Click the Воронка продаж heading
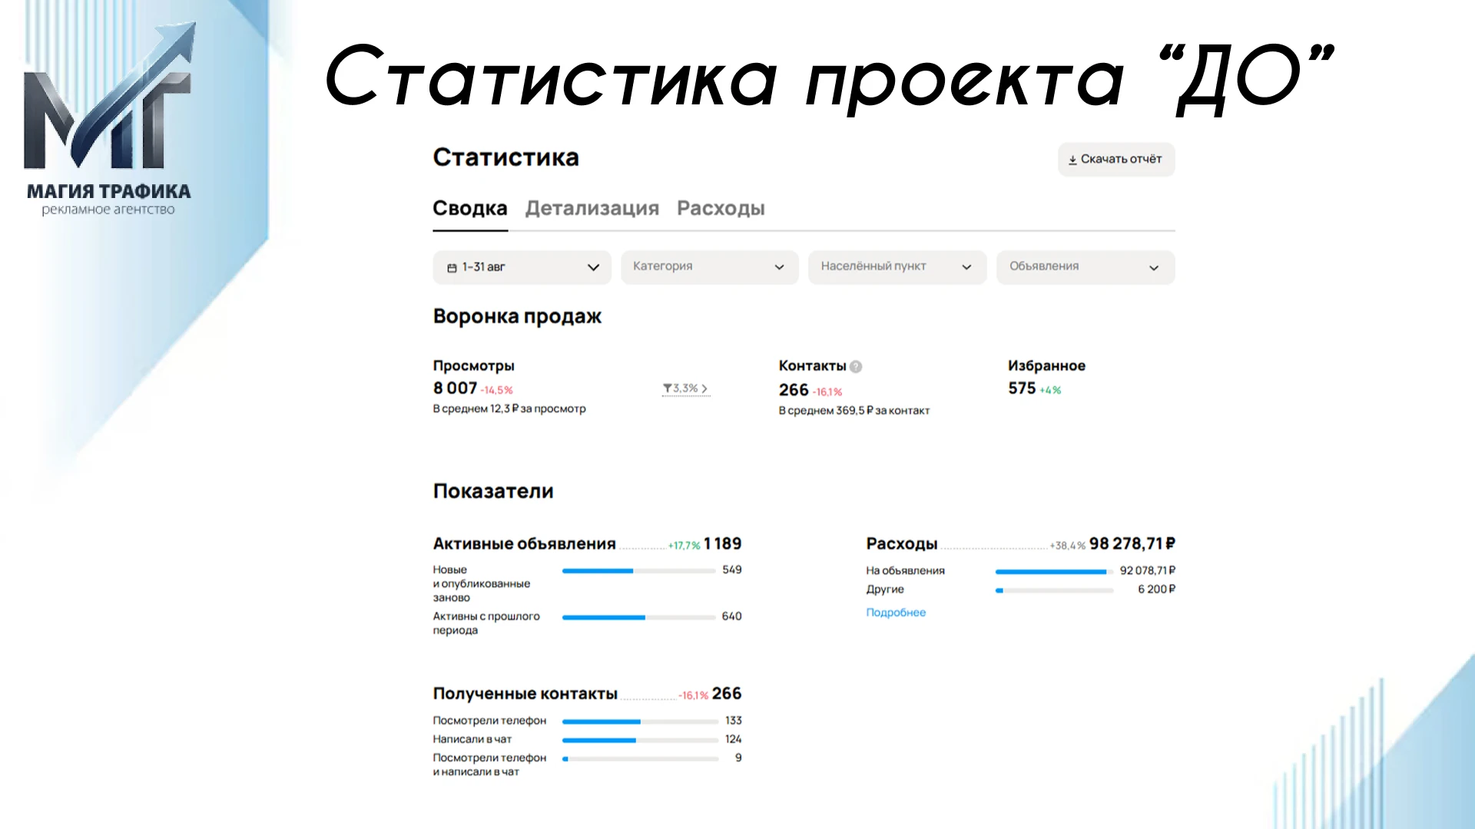This screenshot has height=829, width=1475. pos(517,316)
